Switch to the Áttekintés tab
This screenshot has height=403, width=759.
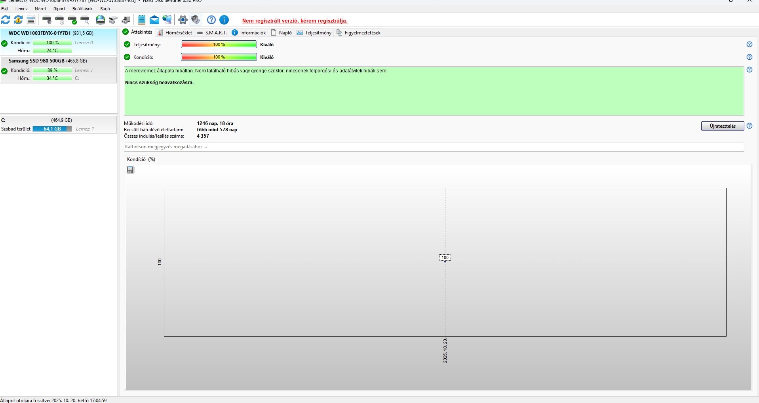(x=137, y=32)
